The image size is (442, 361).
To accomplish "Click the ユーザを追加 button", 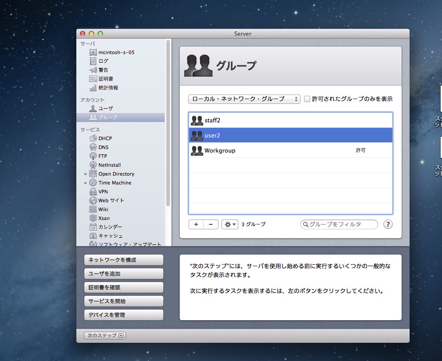I will 124,274.
